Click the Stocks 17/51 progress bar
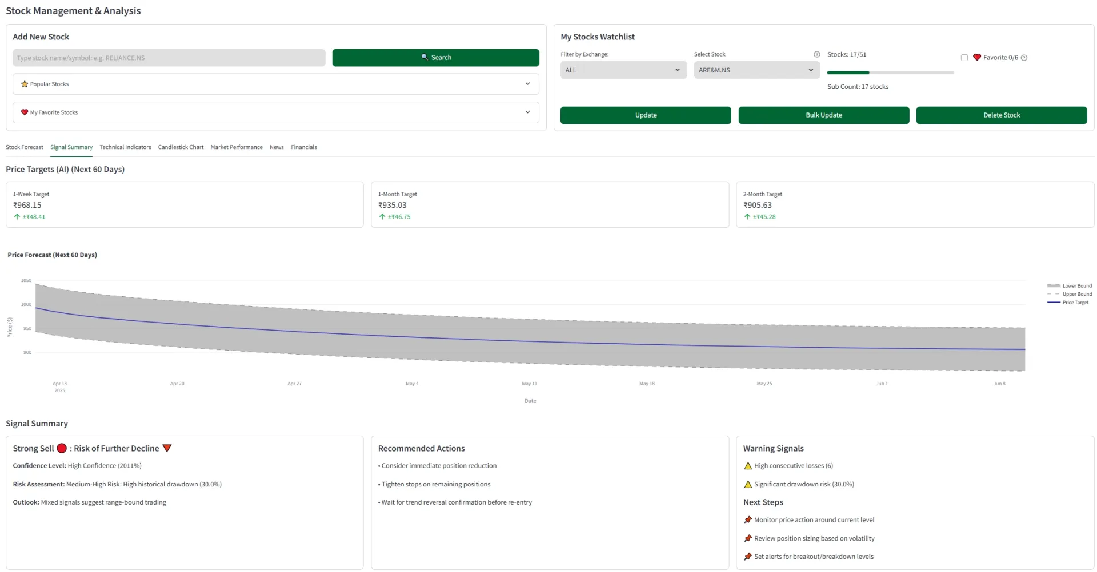Screen dimensions: 1097x572 tap(890, 72)
